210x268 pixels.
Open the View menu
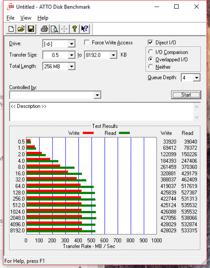pos(26,18)
